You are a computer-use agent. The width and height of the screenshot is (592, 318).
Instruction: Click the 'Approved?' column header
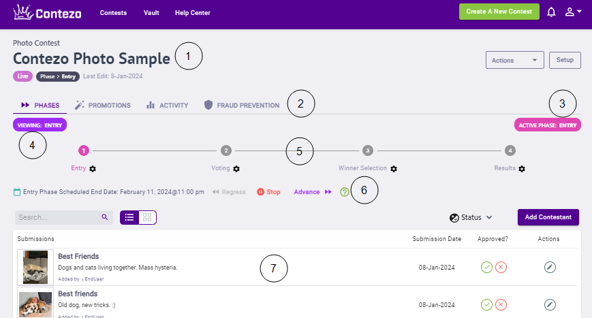(x=493, y=239)
